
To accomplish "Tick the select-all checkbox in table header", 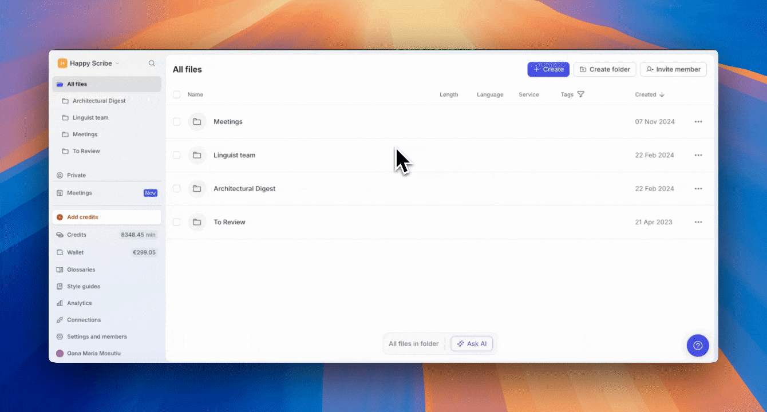I will tap(176, 94).
